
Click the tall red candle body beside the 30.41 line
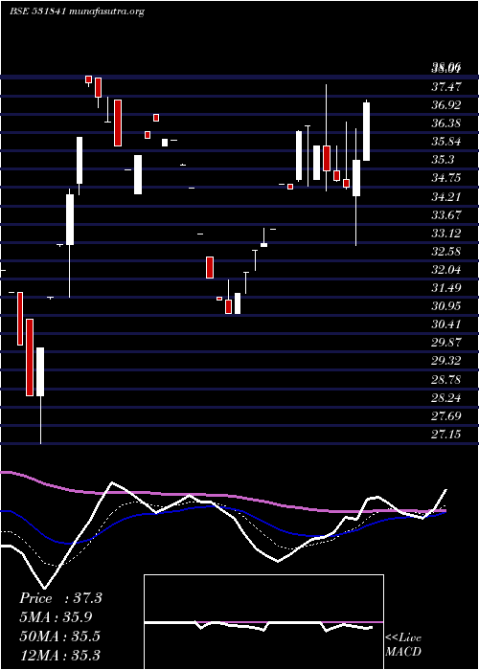point(30,357)
